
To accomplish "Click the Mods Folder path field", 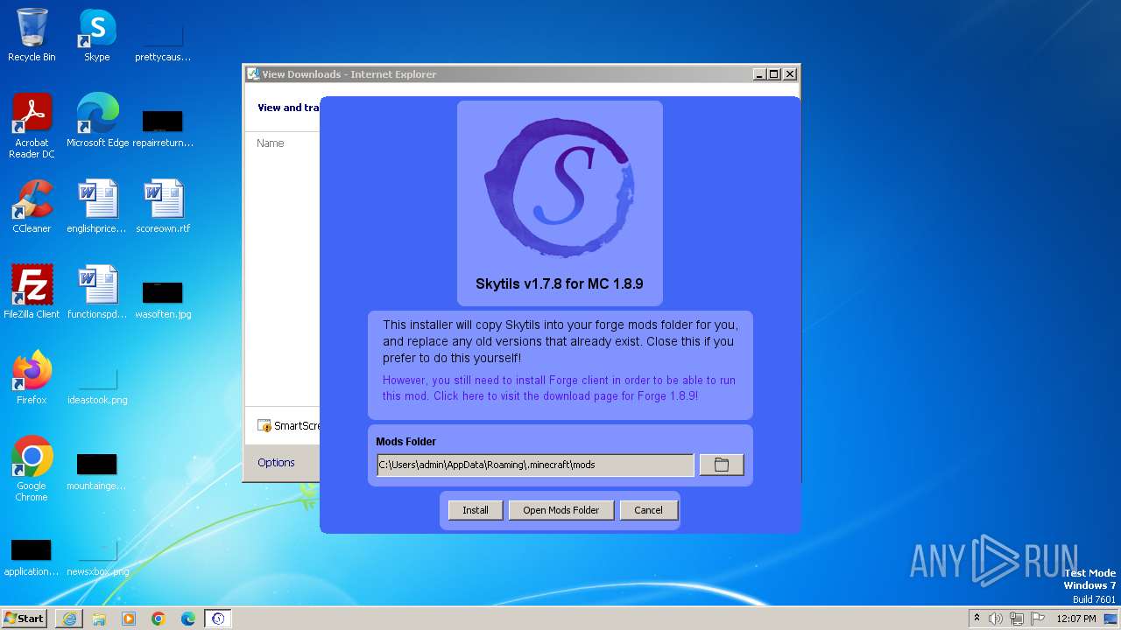I will tap(535, 465).
